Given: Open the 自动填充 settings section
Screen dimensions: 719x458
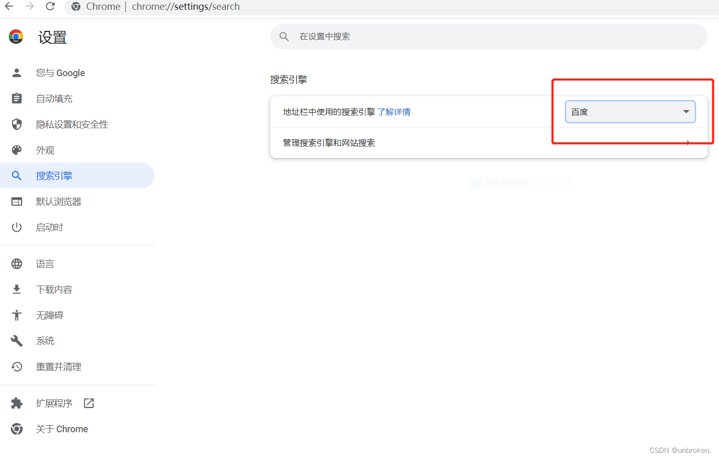Looking at the screenshot, I should coord(77,98).
